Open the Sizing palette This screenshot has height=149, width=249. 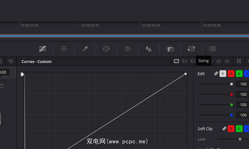tap(191, 49)
